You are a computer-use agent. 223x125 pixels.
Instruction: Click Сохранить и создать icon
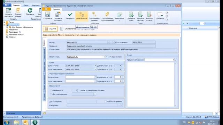click(x=58, y=14)
